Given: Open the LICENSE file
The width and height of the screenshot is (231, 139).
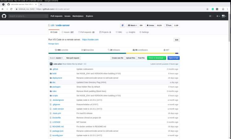Looking at the screenshot, I should [x=56, y=122].
